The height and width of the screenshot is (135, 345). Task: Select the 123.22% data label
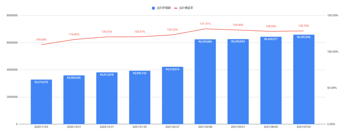click(172, 30)
